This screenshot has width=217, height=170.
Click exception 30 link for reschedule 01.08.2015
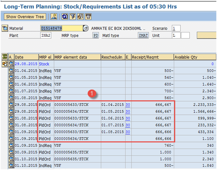click(x=128, y=132)
